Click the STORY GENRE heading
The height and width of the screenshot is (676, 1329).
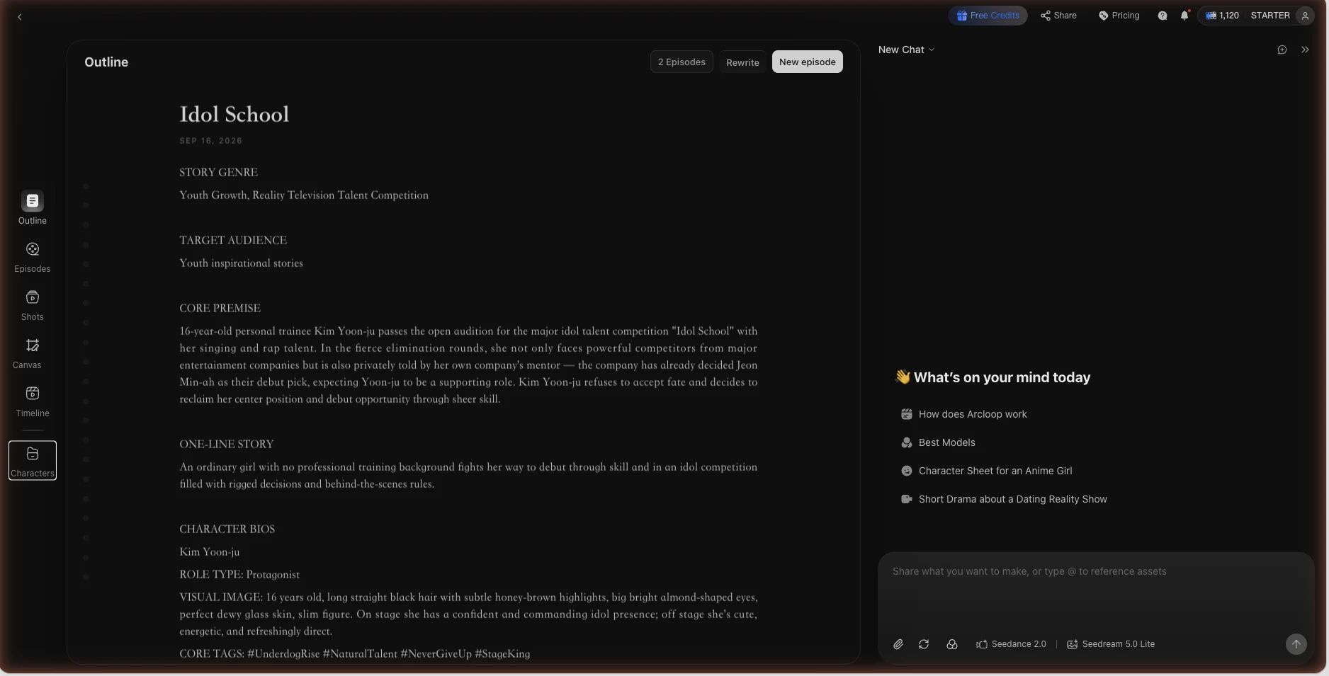tap(218, 172)
